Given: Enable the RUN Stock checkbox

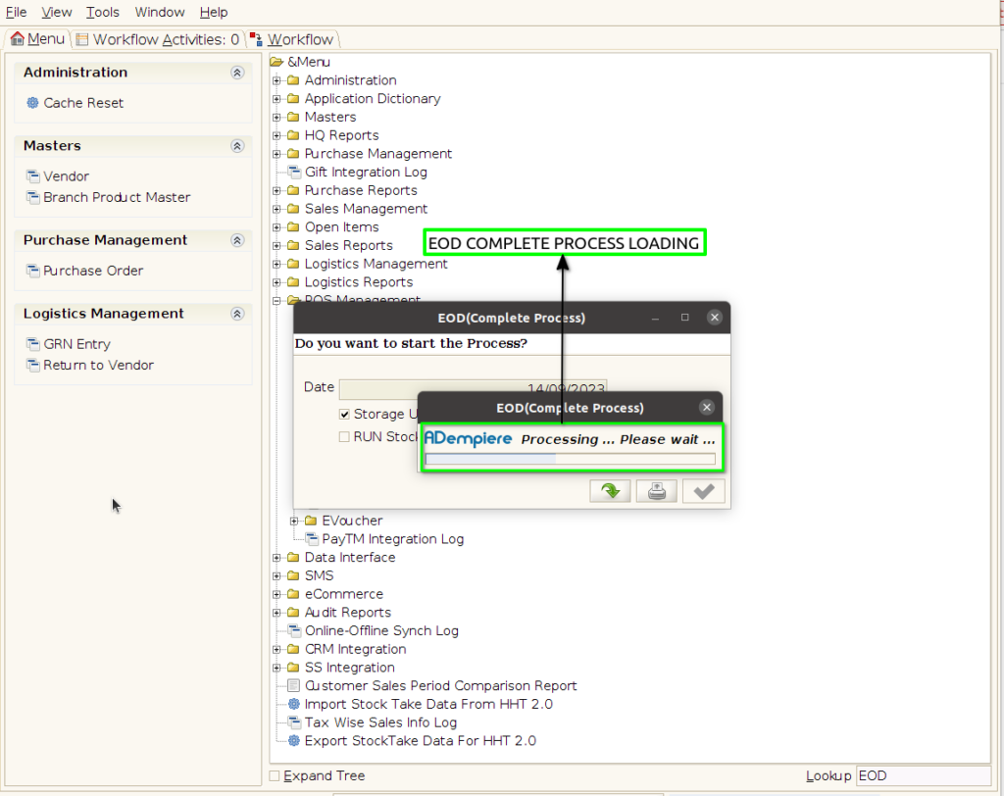Looking at the screenshot, I should click(344, 437).
